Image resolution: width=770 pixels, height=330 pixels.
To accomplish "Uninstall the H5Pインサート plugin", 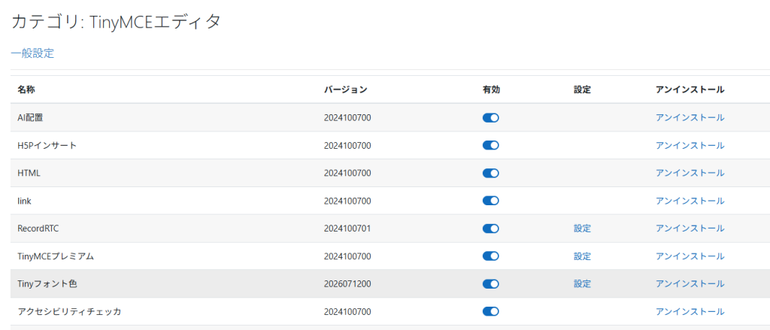I will pyautogui.click(x=690, y=145).
